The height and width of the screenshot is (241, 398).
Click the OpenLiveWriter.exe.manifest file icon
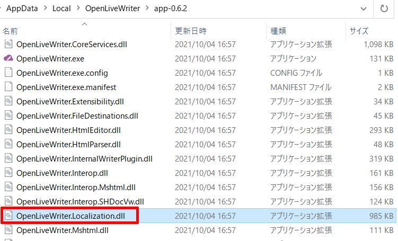8,87
